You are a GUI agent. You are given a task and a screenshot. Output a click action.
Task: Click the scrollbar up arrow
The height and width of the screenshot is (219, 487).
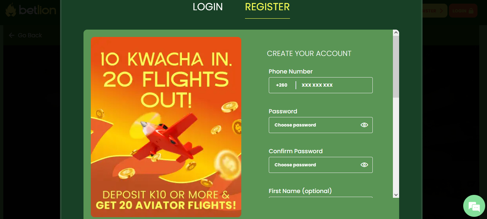396,32
